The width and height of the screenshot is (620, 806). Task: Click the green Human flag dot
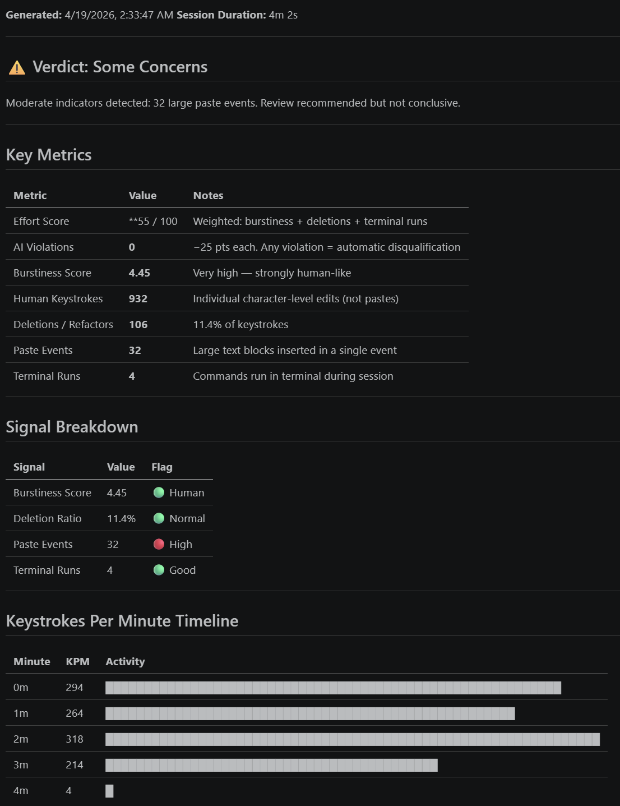click(x=159, y=492)
